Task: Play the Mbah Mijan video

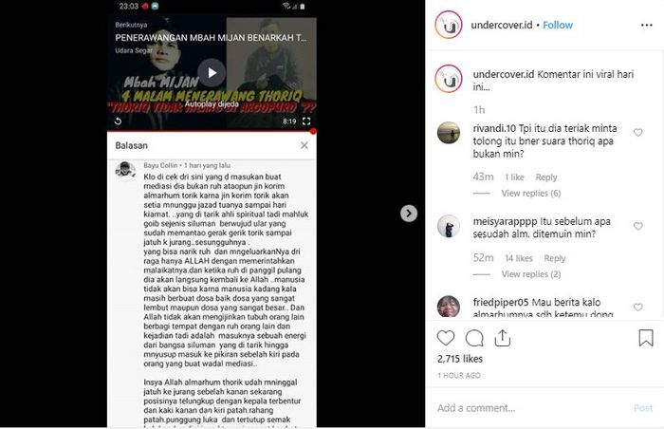Action: point(212,73)
